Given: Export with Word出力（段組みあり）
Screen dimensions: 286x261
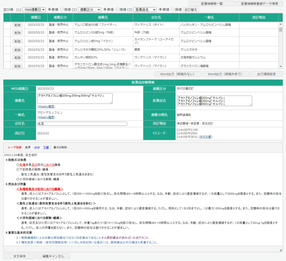Looking at the screenshot, I should pyautogui.click(x=226, y=74).
